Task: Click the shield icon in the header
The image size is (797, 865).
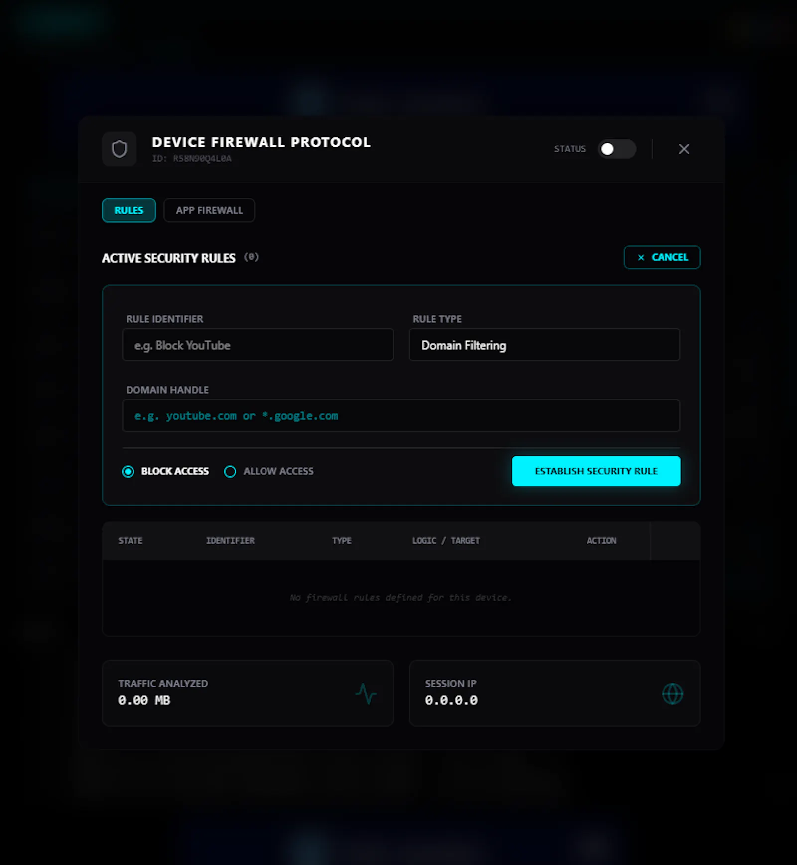Action: [x=119, y=149]
